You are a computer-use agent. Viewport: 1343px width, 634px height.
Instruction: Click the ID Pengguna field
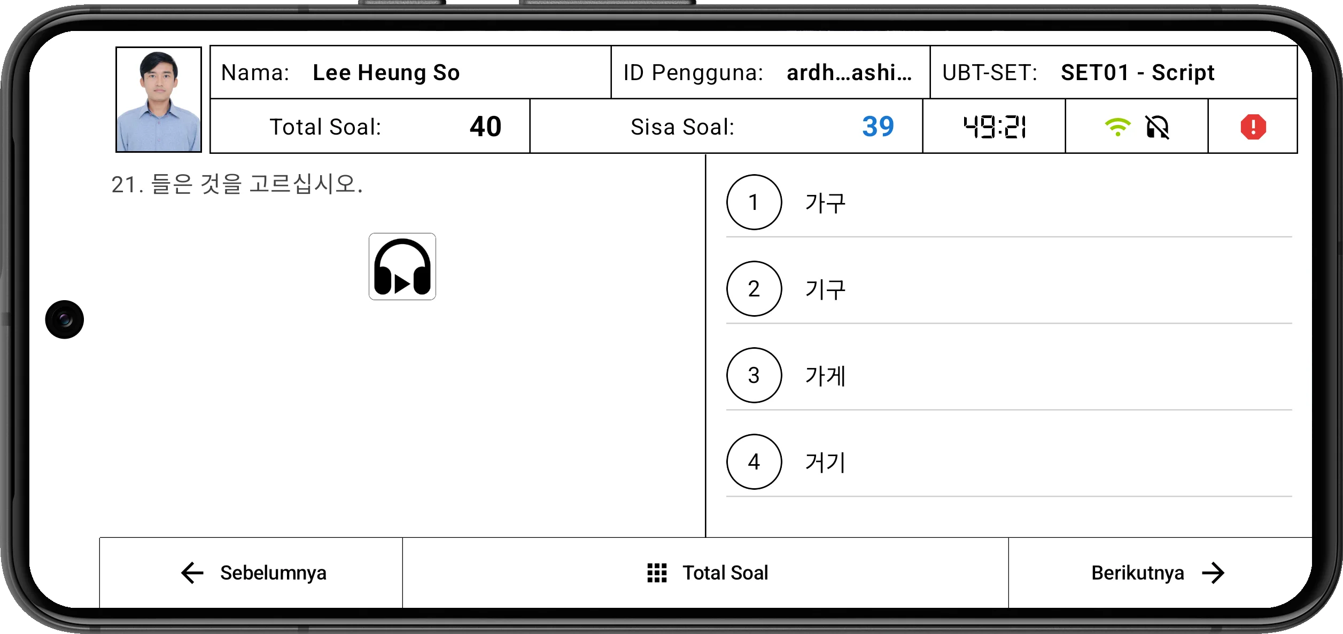click(770, 73)
